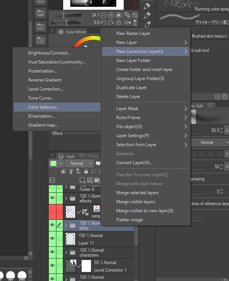Hide the effects folder layer
Viewport: 229px width, 281px height.
(x=52, y=198)
